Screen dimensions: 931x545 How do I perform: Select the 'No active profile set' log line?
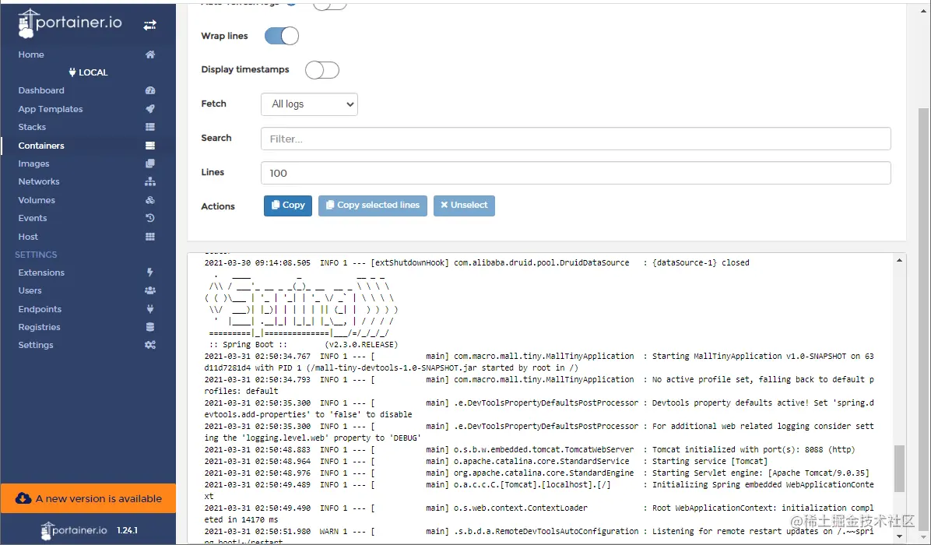point(539,385)
